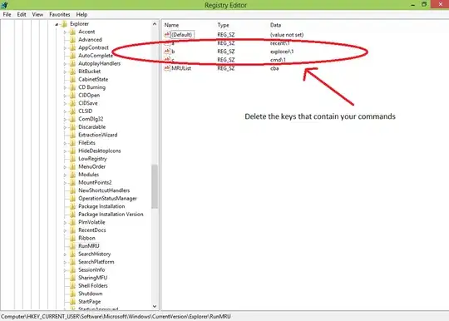
Task: Click the Shell Folders folder icon
Action: [72, 286]
